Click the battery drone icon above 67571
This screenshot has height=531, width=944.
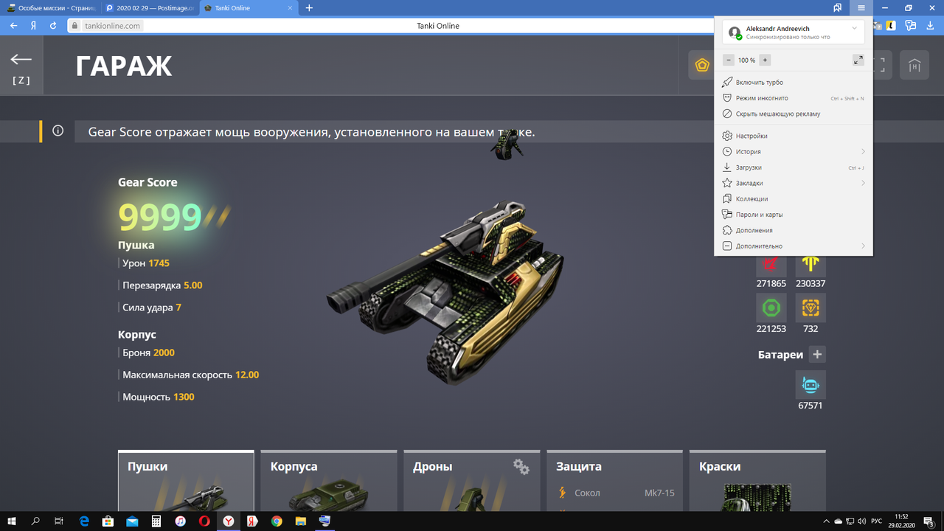811,385
